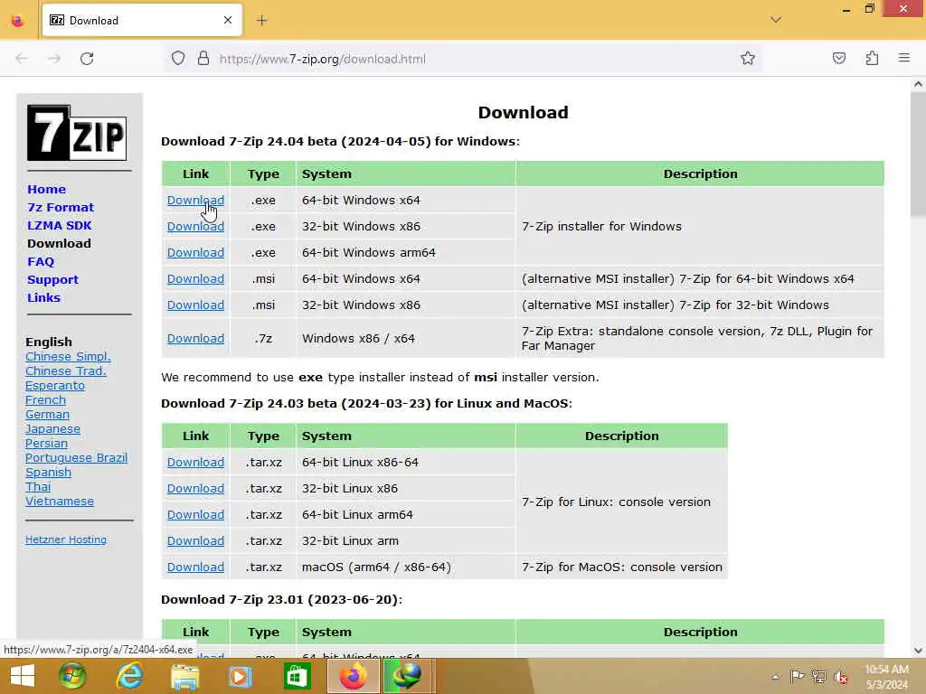Open the Windows Start button
The image size is (926, 694).
pos(23,676)
